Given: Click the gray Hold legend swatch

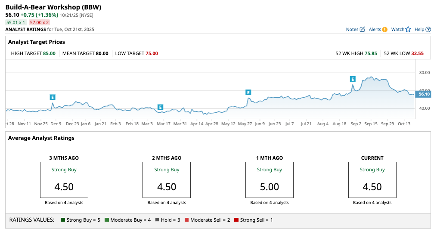Looking at the screenshot, I should 157,220.
